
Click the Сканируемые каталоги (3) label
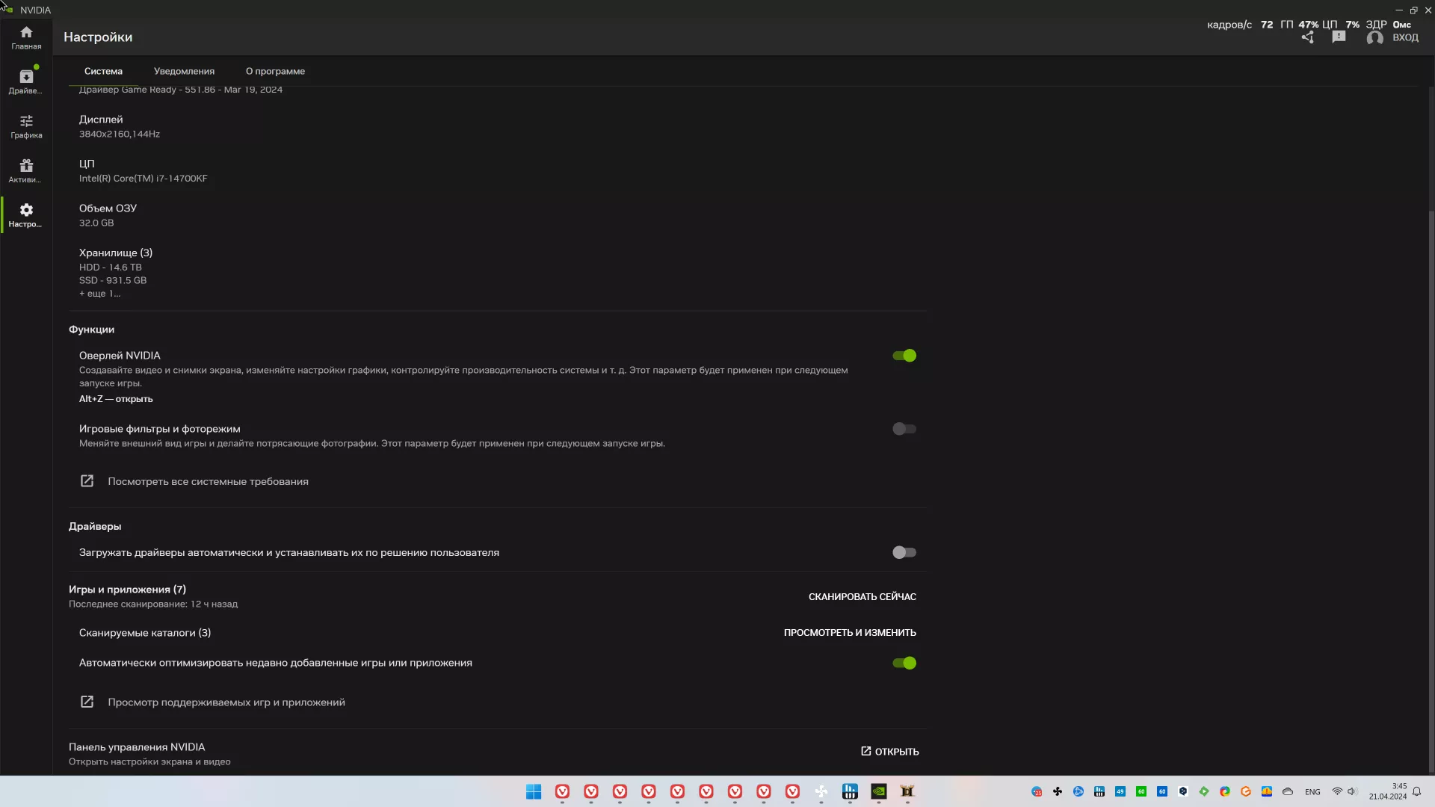(145, 633)
